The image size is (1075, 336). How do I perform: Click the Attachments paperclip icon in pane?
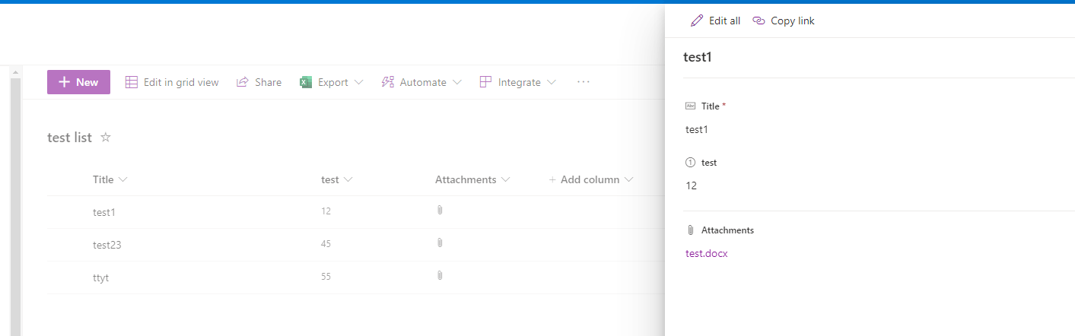(x=690, y=230)
